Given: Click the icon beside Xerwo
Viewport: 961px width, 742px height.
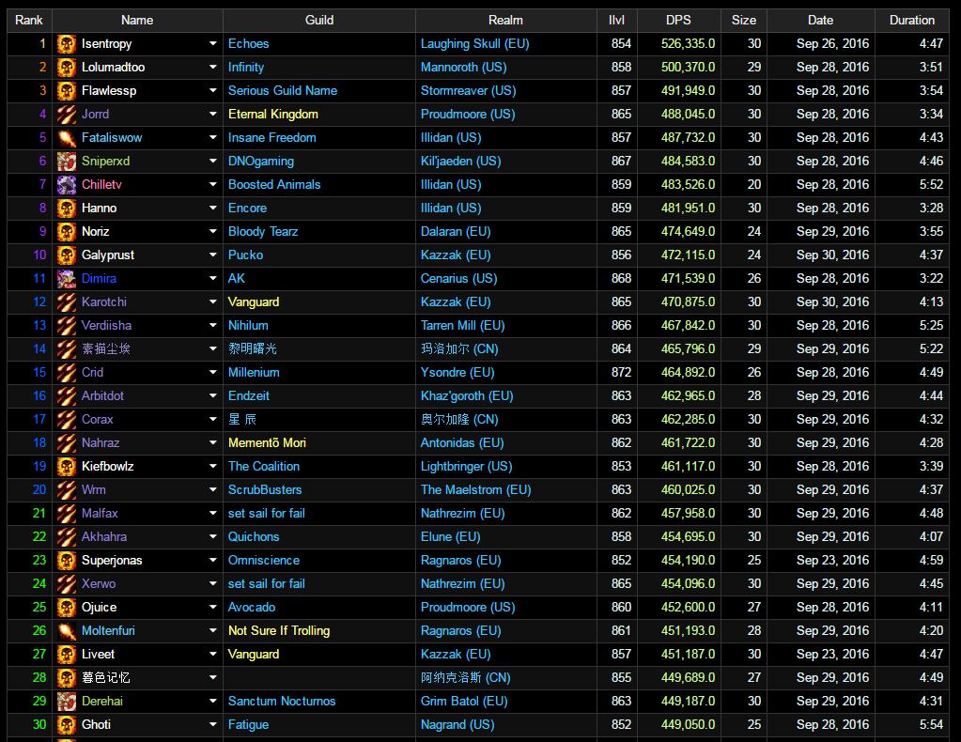Looking at the screenshot, I should pyautogui.click(x=66, y=584).
